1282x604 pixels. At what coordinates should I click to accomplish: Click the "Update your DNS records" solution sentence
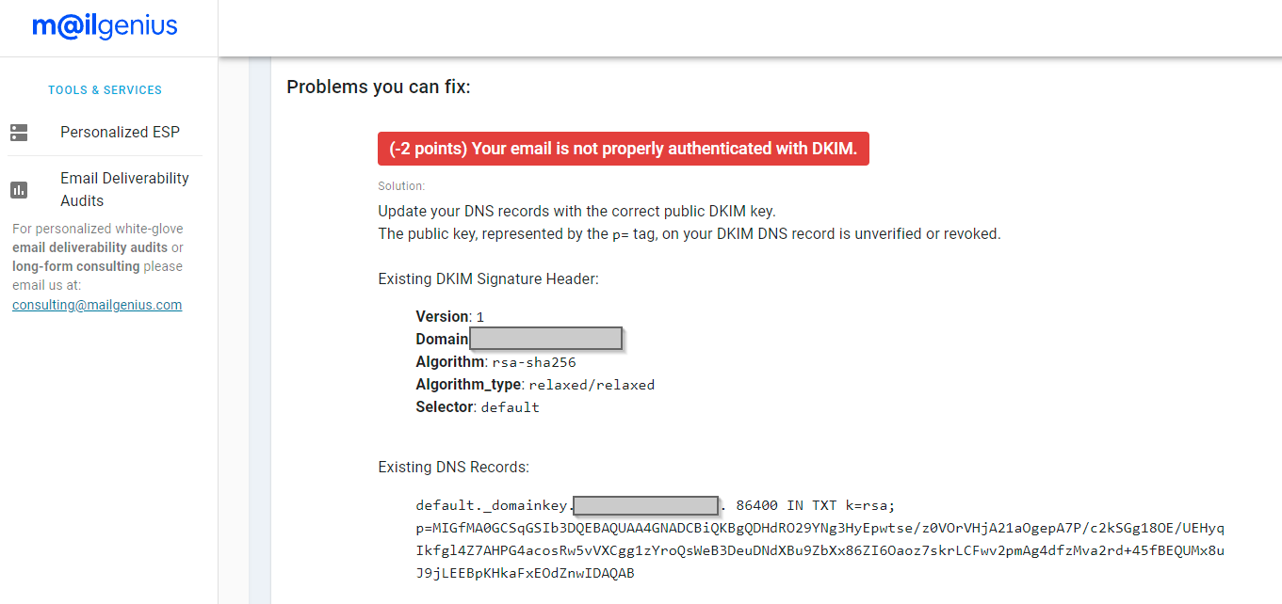click(576, 211)
